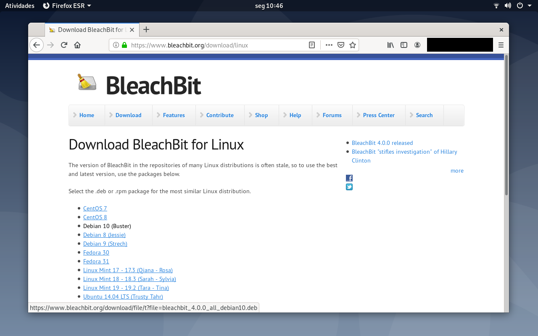Viewport: 538px width, 336px height.
Task: Open BleachBit Twitter page icon
Action: click(x=349, y=187)
